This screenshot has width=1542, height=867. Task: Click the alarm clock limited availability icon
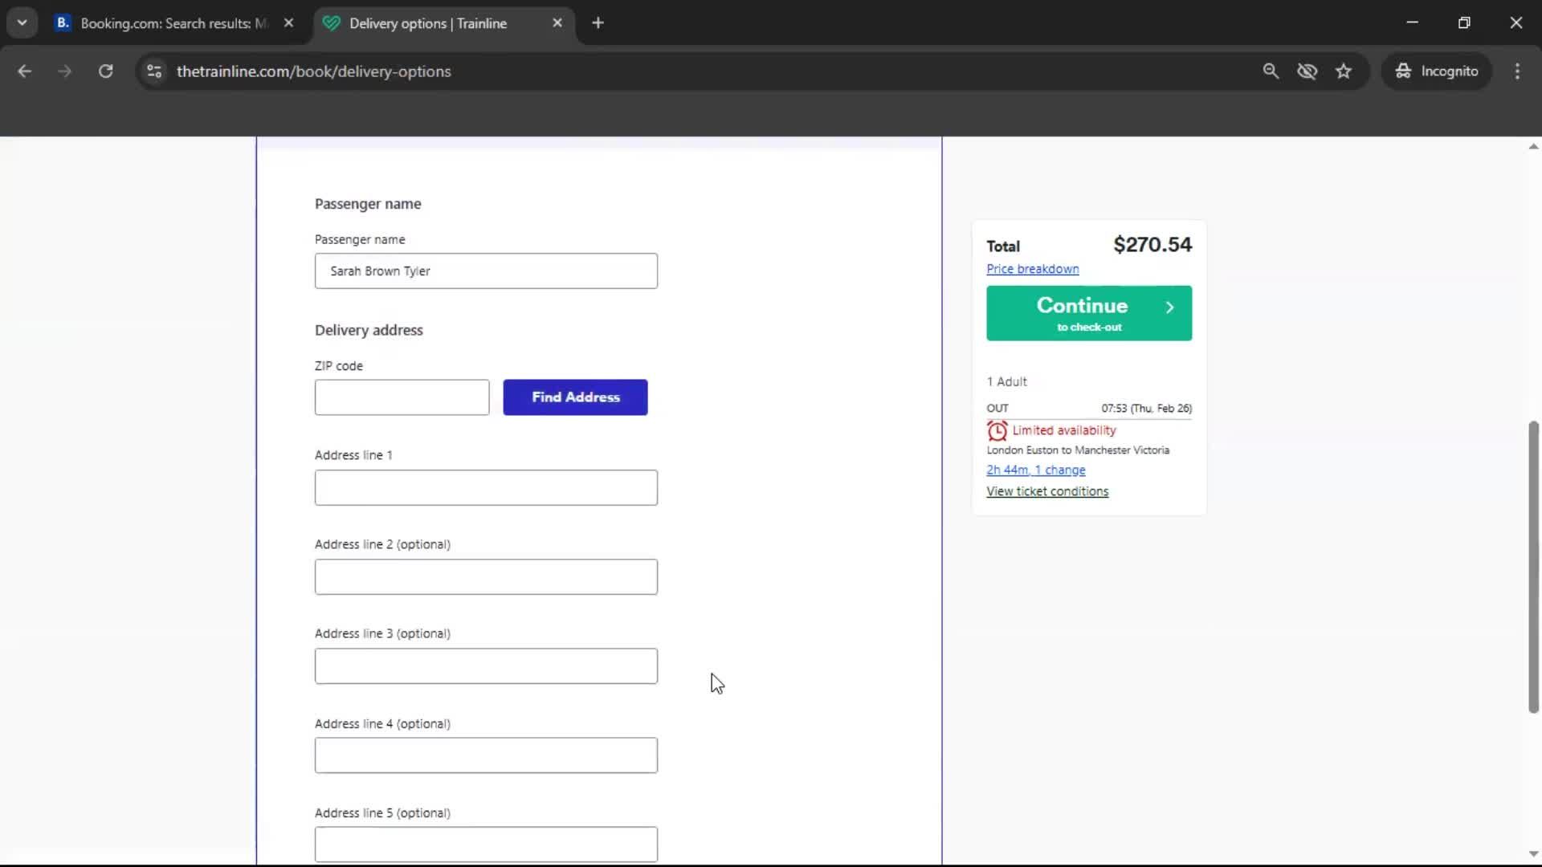[x=997, y=430]
